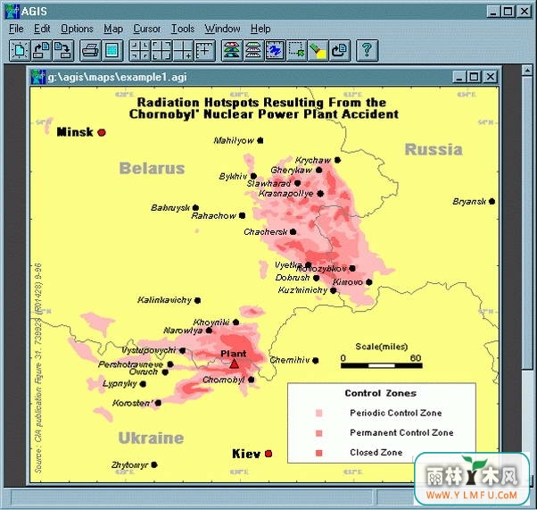The image size is (537, 510).
Task: Click the New map toolbar icon
Action: pyautogui.click(x=20, y=50)
